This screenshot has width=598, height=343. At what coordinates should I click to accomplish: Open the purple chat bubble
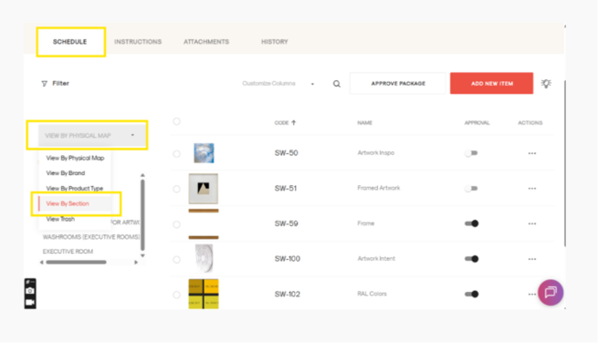pos(551,292)
